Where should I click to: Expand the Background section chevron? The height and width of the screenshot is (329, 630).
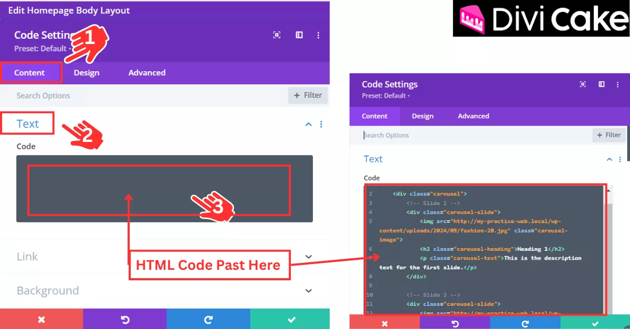pyautogui.click(x=309, y=291)
